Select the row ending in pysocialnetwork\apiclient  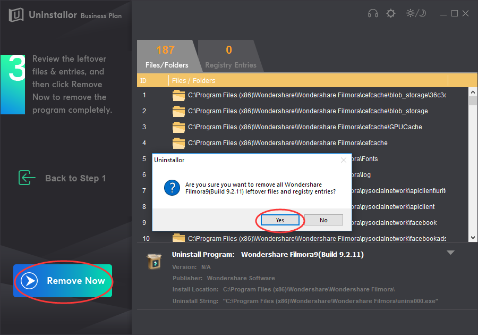393,206
